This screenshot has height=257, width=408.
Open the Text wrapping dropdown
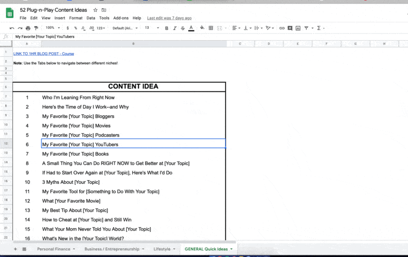coord(258,28)
